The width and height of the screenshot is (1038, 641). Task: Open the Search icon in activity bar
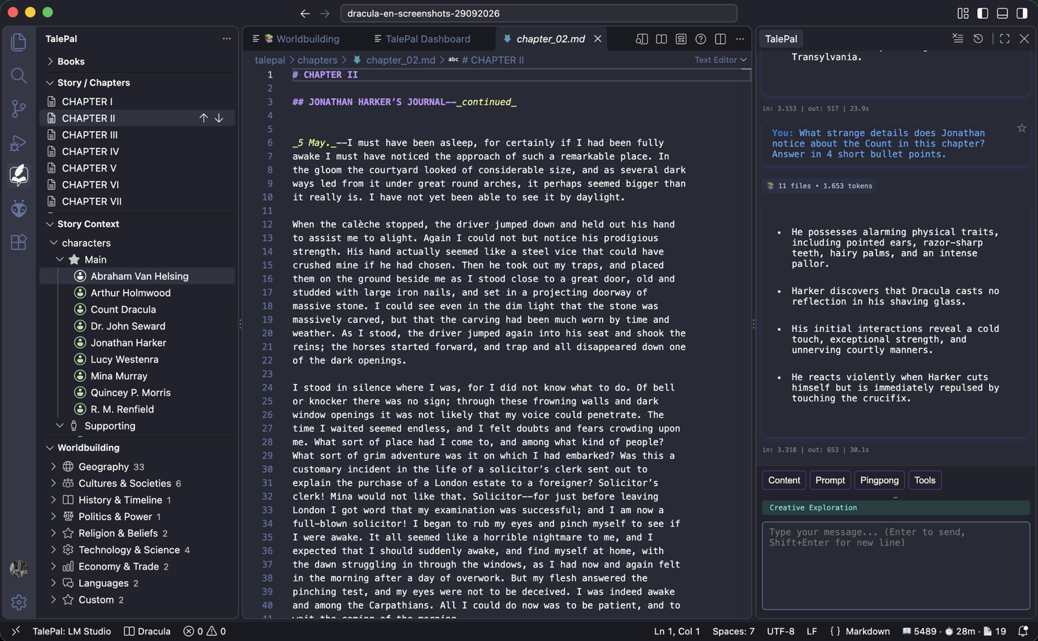pyautogui.click(x=19, y=76)
